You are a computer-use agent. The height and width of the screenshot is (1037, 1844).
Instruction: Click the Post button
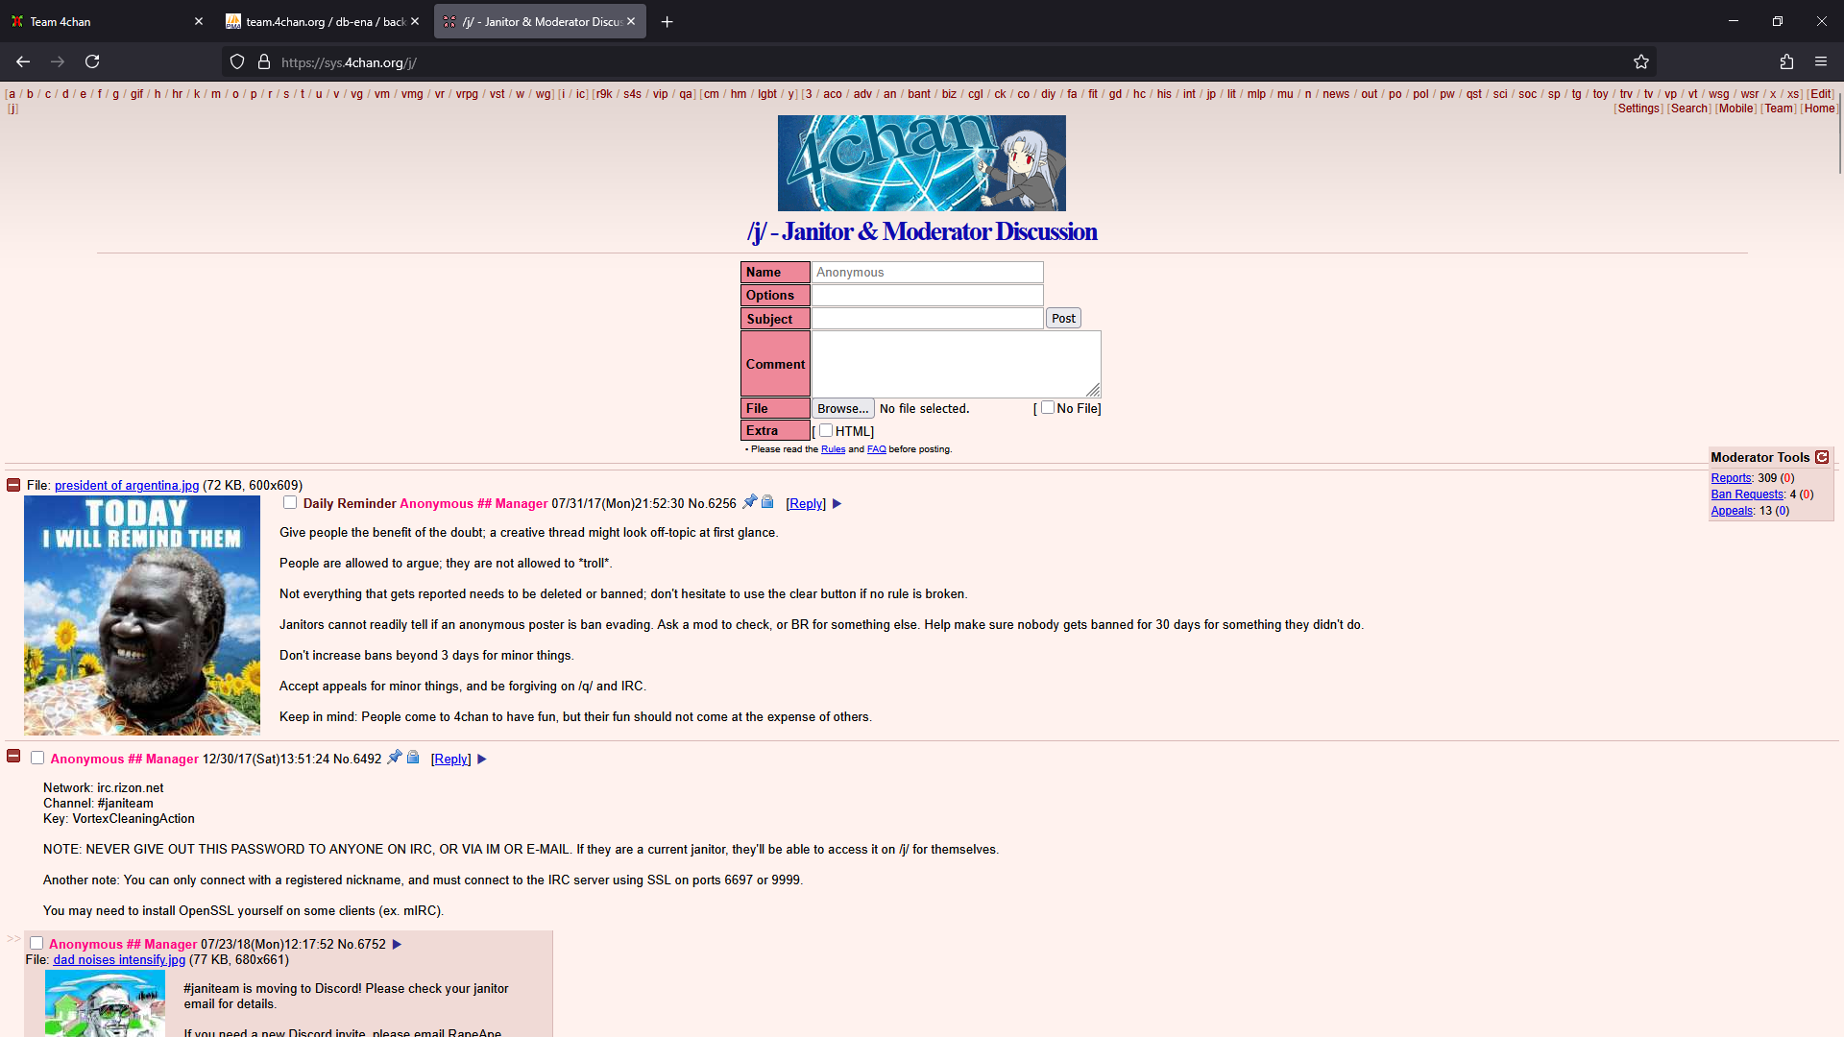[x=1063, y=318]
